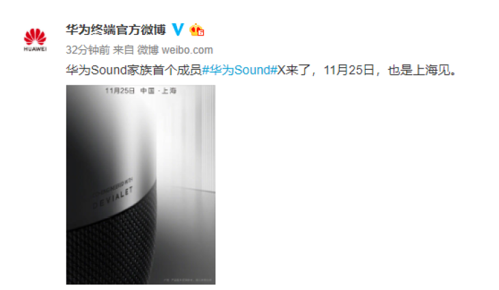The width and height of the screenshot is (499, 290).
Task: Click the 华为Sound家族首个成员 post text
Action: (x=134, y=70)
